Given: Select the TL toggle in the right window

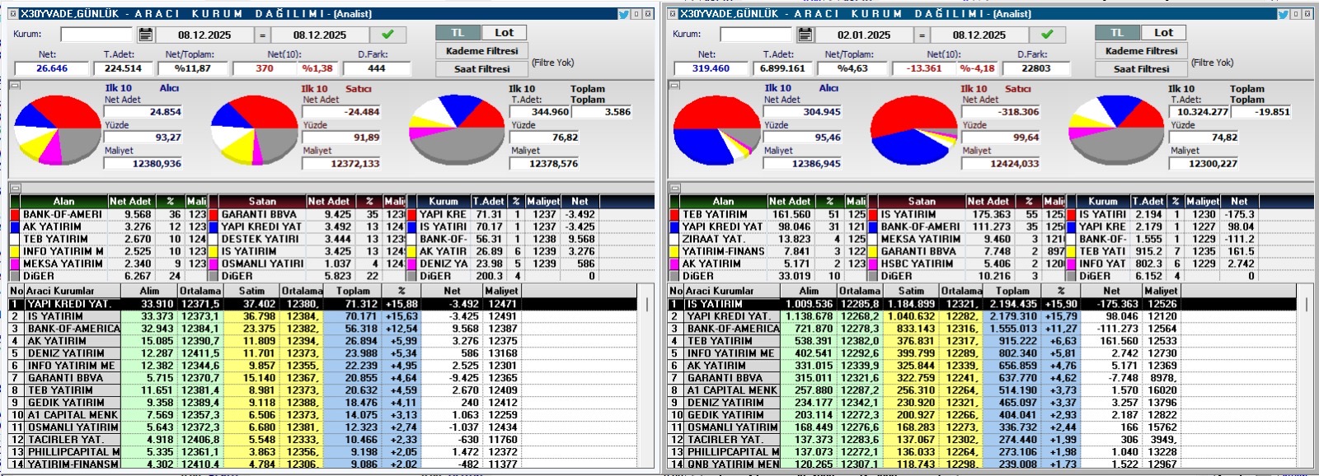Looking at the screenshot, I should point(1116,33).
